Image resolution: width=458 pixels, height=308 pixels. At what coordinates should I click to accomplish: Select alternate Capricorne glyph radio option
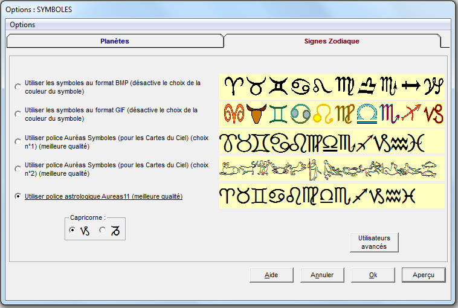click(x=102, y=230)
